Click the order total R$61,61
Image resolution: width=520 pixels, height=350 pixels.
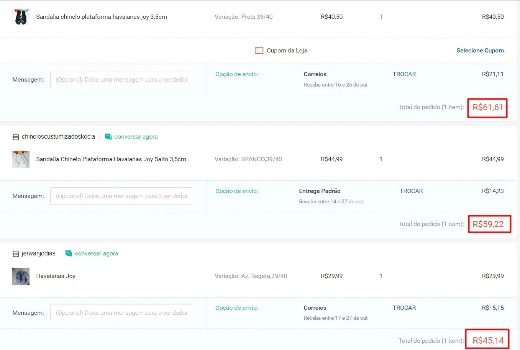(x=487, y=108)
